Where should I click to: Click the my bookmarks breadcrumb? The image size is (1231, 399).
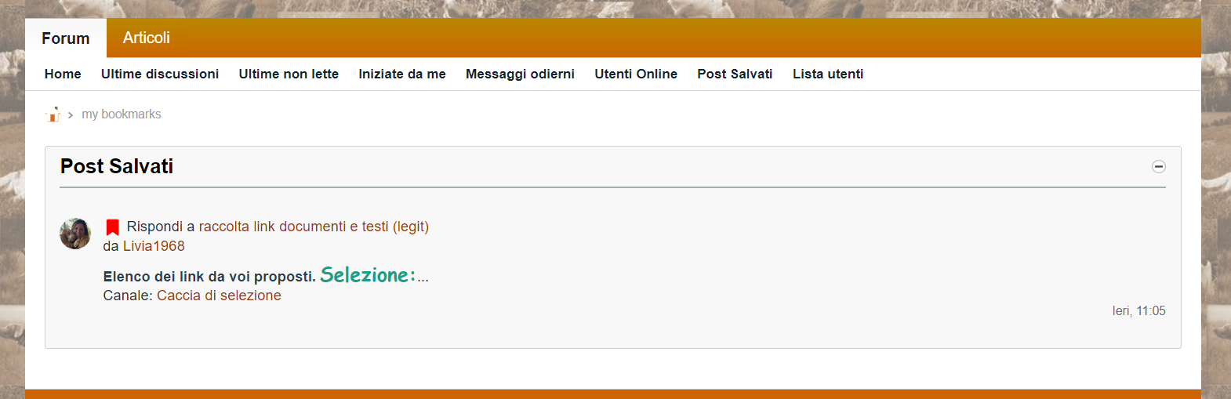[x=122, y=114]
